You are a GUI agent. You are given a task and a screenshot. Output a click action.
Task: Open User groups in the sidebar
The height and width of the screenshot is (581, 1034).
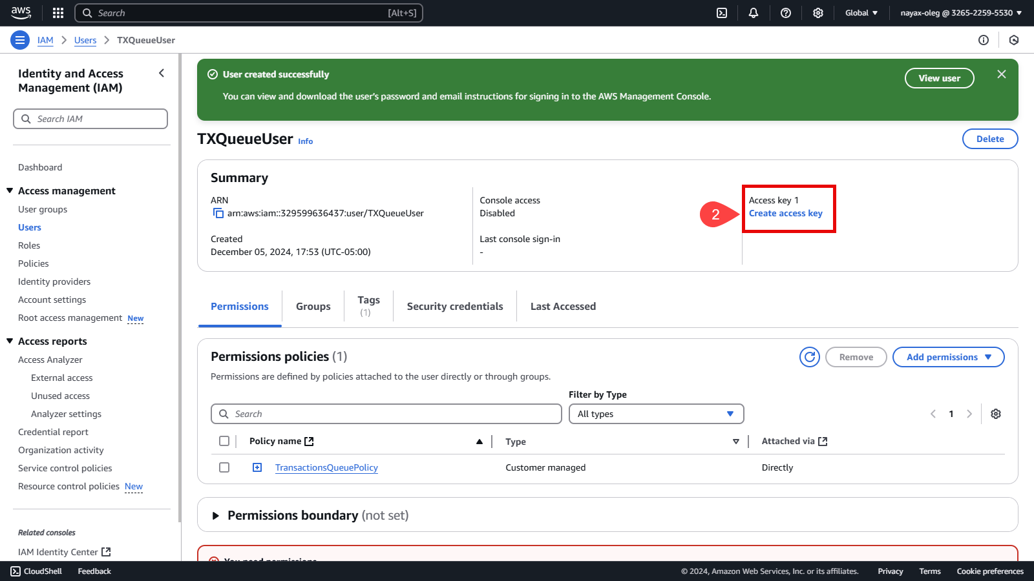[43, 209]
